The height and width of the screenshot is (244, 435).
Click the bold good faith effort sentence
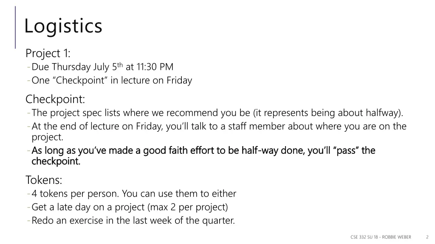tap(203, 156)
